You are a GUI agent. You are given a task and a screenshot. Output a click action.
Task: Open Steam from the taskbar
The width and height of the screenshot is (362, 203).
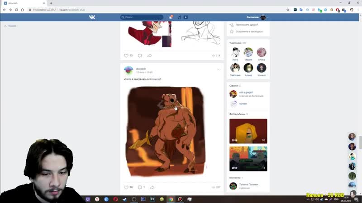[125, 199]
